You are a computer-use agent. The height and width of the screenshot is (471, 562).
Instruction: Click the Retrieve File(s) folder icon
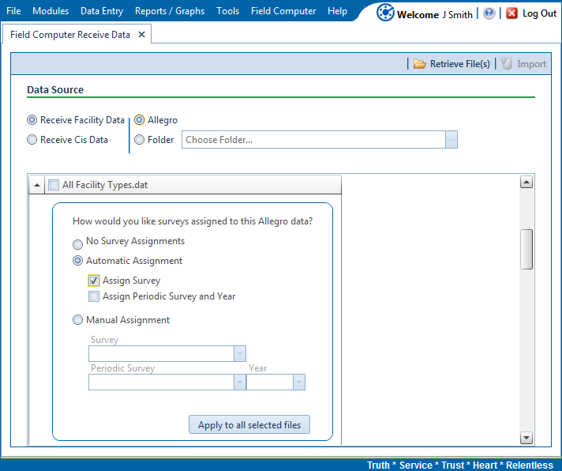coord(419,64)
